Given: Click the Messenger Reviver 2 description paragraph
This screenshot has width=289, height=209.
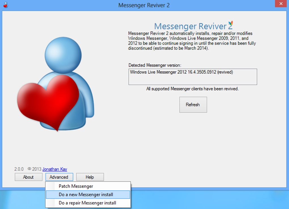Looking at the screenshot, I should [x=192, y=41].
